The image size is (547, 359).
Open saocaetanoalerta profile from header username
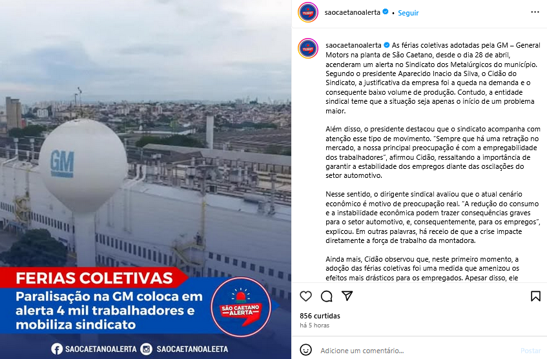click(353, 12)
